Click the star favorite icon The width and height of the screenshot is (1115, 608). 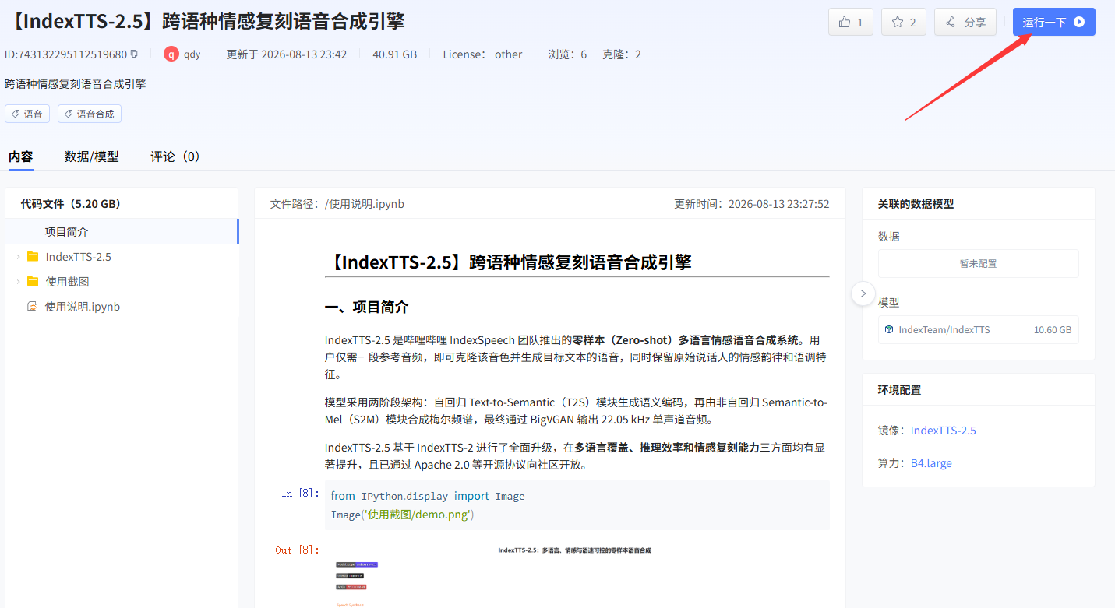tap(898, 23)
